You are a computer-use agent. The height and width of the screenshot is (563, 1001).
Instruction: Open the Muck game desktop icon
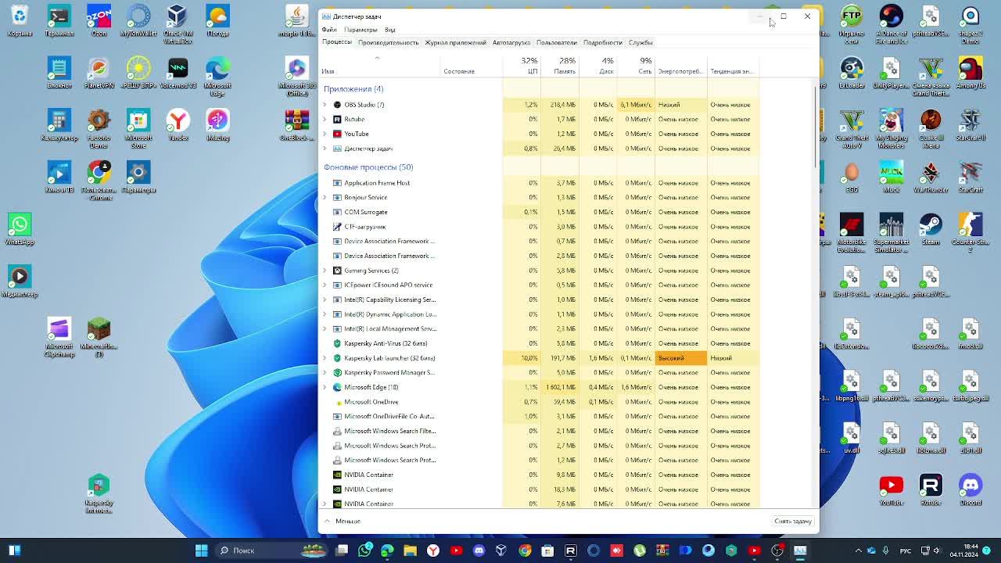click(892, 177)
